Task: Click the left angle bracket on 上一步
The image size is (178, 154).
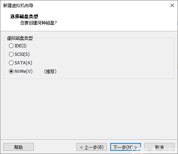Action: pyautogui.click(x=81, y=147)
